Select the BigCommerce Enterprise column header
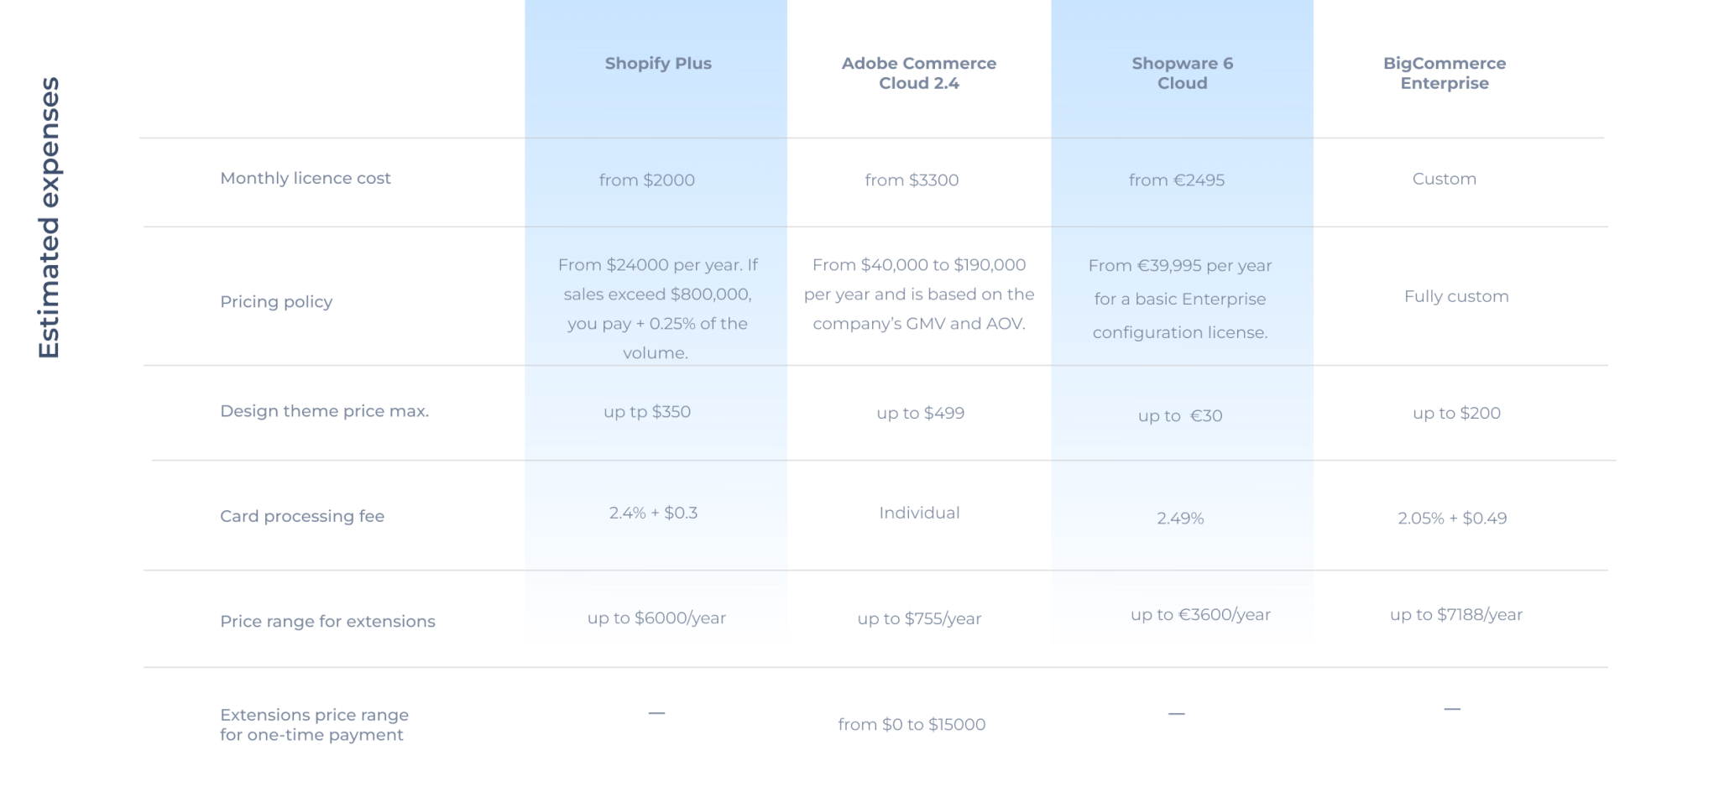This screenshot has width=1719, height=808. click(1445, 73)
